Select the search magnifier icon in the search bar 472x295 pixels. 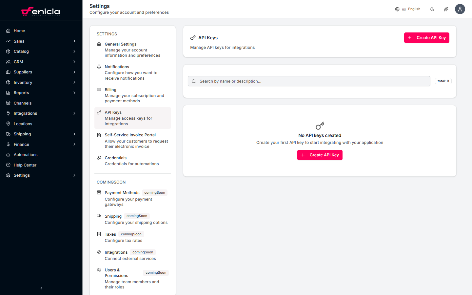pos(193,81)
